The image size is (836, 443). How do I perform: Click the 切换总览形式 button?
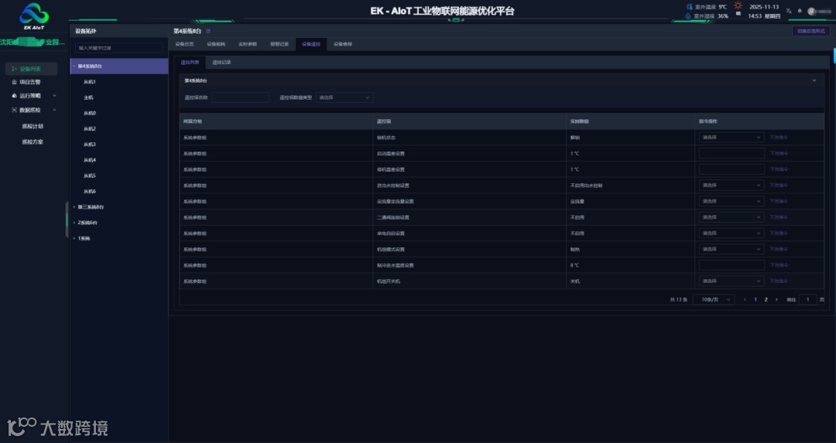coord(811,31)
